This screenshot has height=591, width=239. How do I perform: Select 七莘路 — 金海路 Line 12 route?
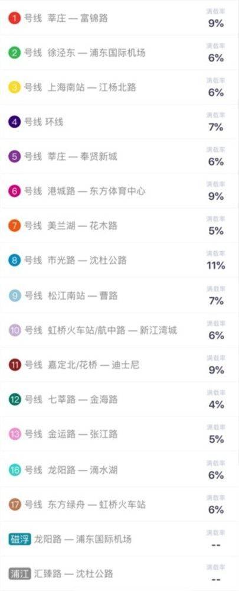click(83, 400)
